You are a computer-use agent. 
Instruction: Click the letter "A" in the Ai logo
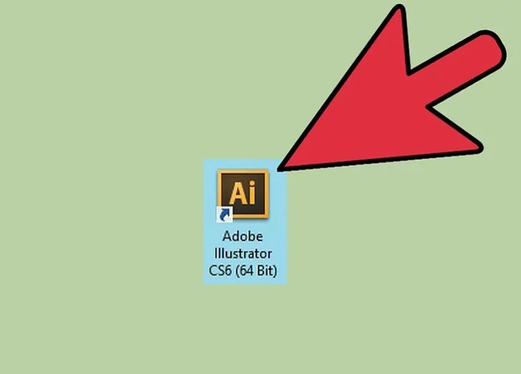237,193
